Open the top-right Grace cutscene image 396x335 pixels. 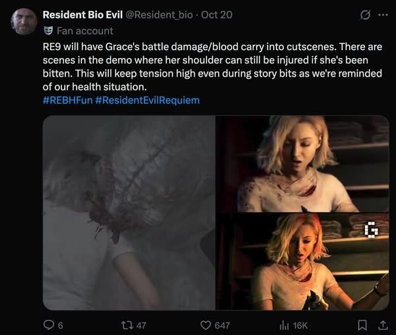pyautogui.click(x=302, y=164)
